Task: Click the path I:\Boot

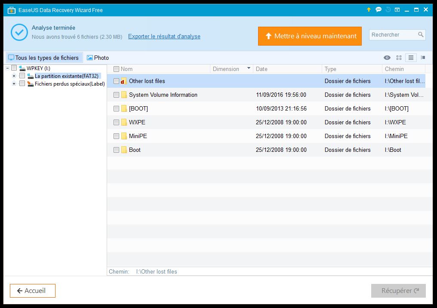Action: click(393, 150)
